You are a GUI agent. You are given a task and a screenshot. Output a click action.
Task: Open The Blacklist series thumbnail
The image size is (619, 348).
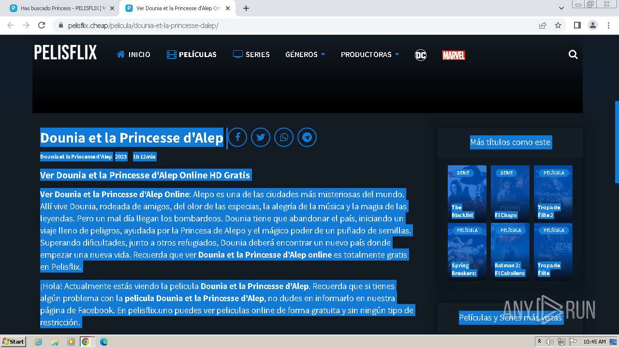(467, 193)
